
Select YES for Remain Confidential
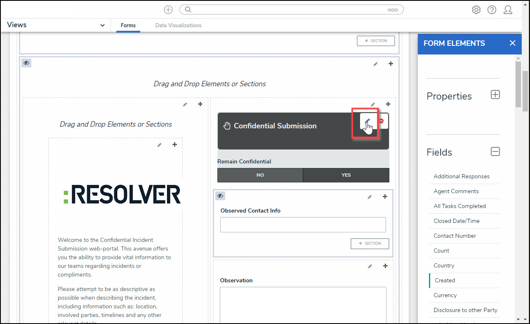pos(346,175)
